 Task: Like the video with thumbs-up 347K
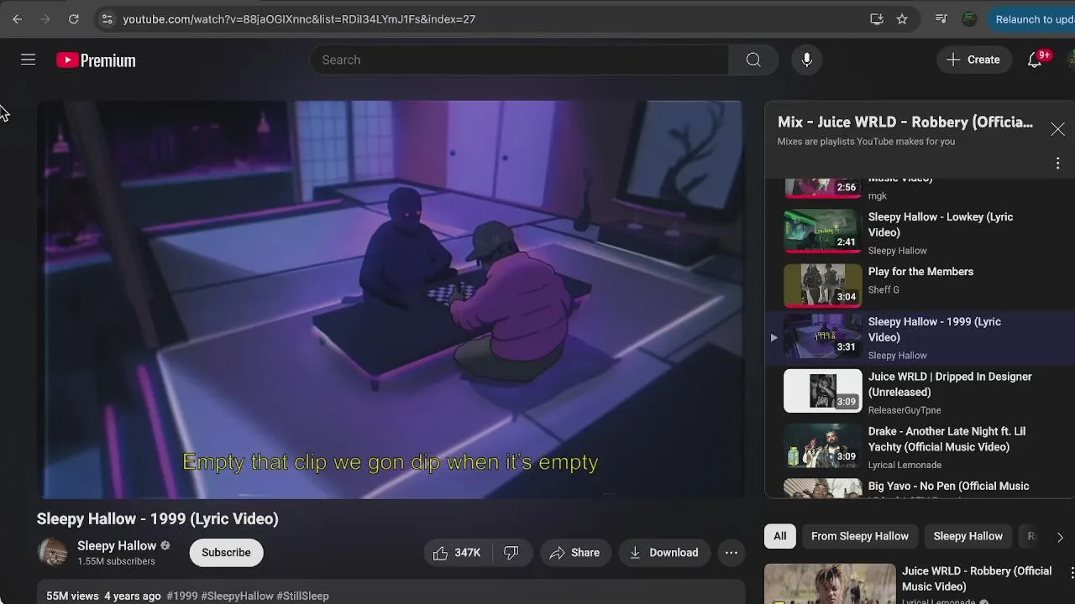coord(457,552)
